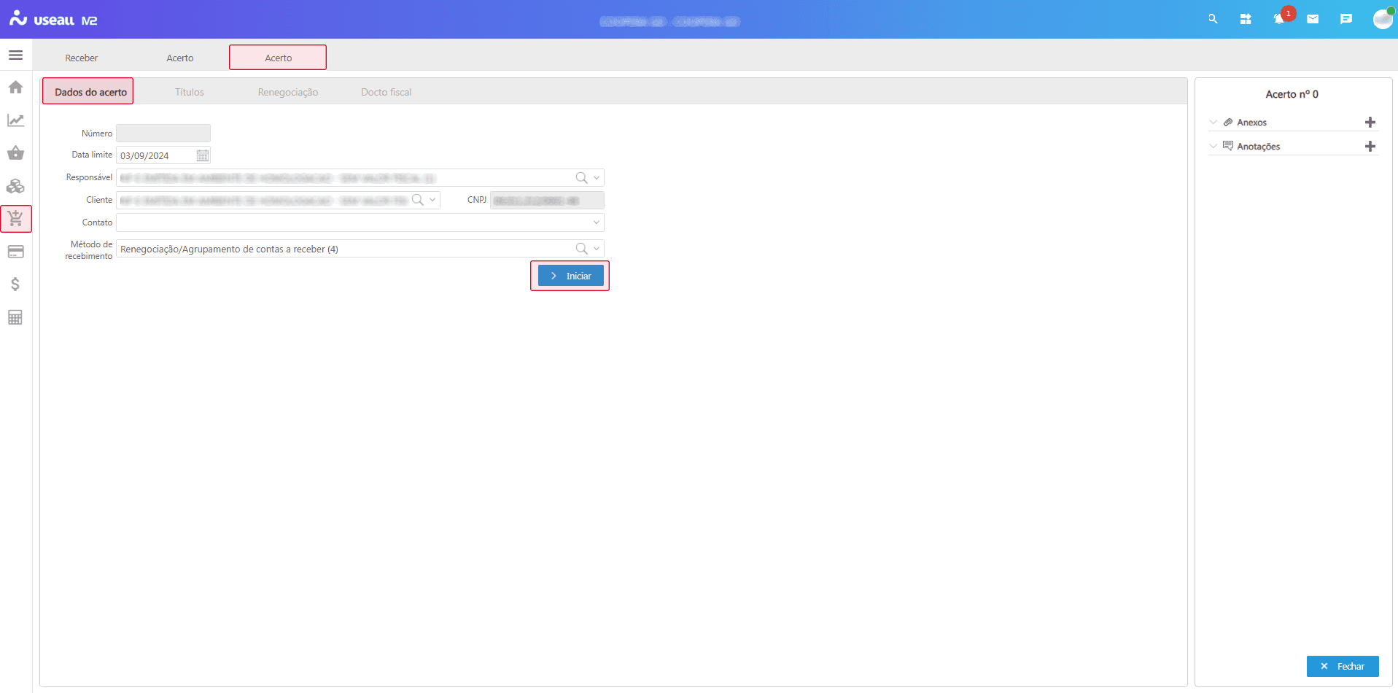This screenshot has width=1398, height=693.
Task: Open the Método de recebimento dropdown
Action: click(596, 248)
